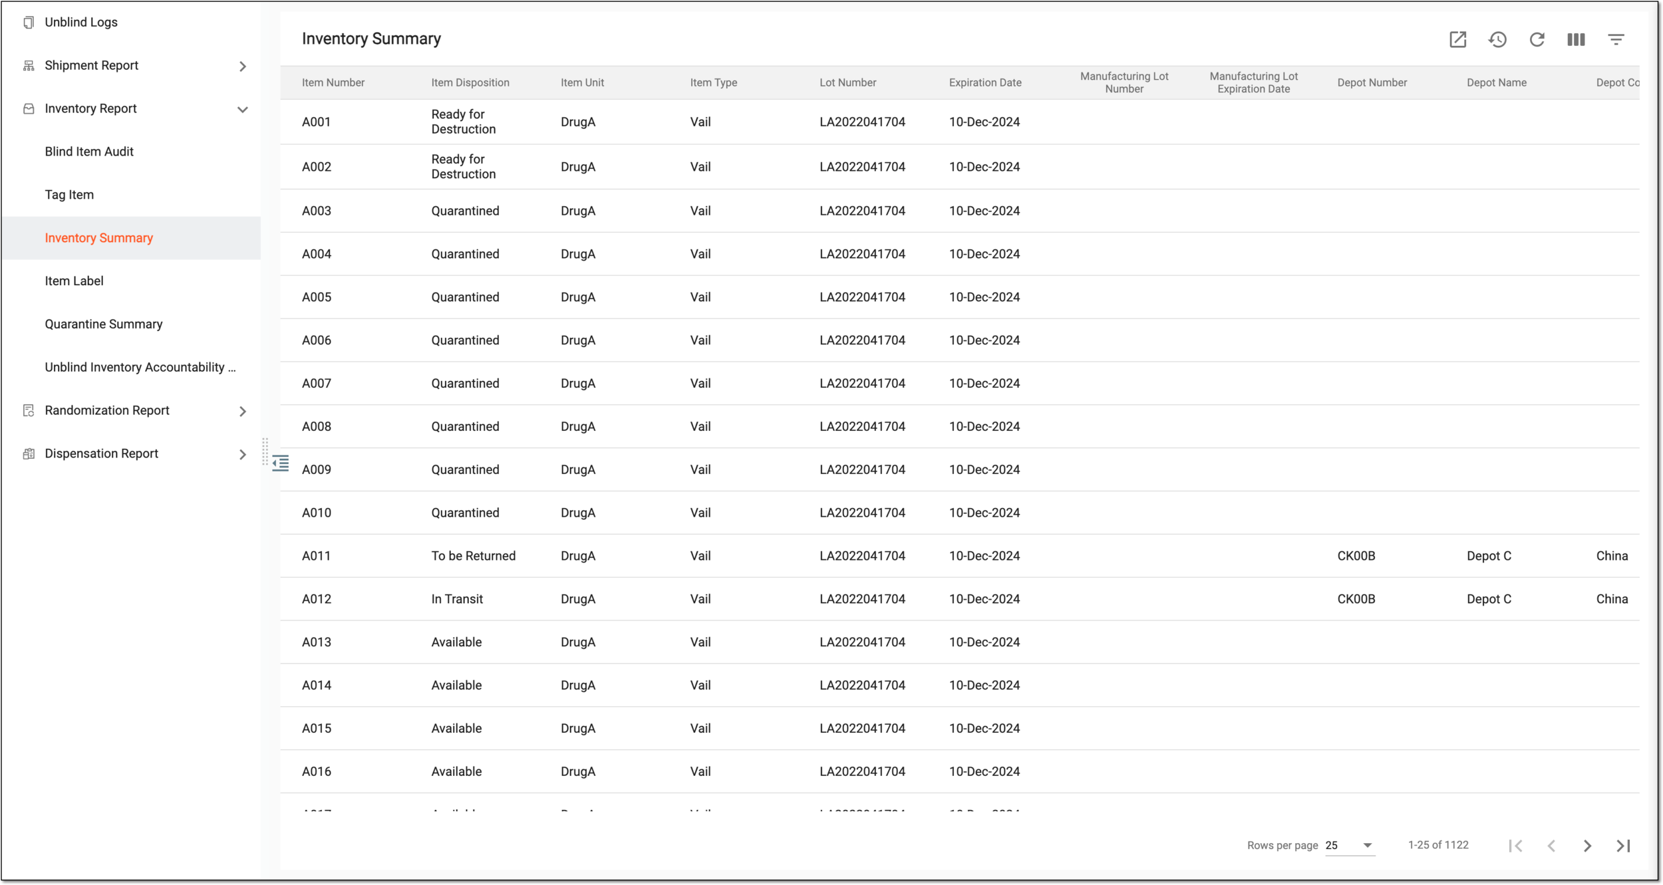Expand the Dispensation Report chevron
1663x885 pixels.
coord(243,454)
